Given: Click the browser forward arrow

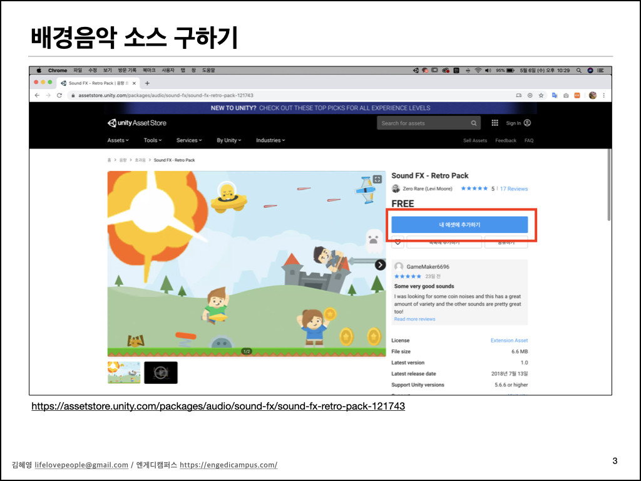Looking at the screenshot, I should click(x=48, y=95).
